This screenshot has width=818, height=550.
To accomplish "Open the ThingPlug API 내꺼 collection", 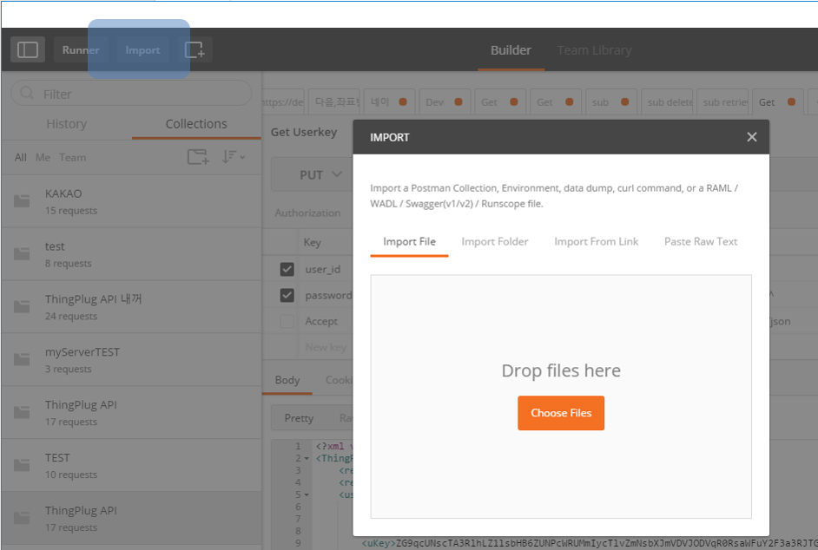I will tap(131, 307).
